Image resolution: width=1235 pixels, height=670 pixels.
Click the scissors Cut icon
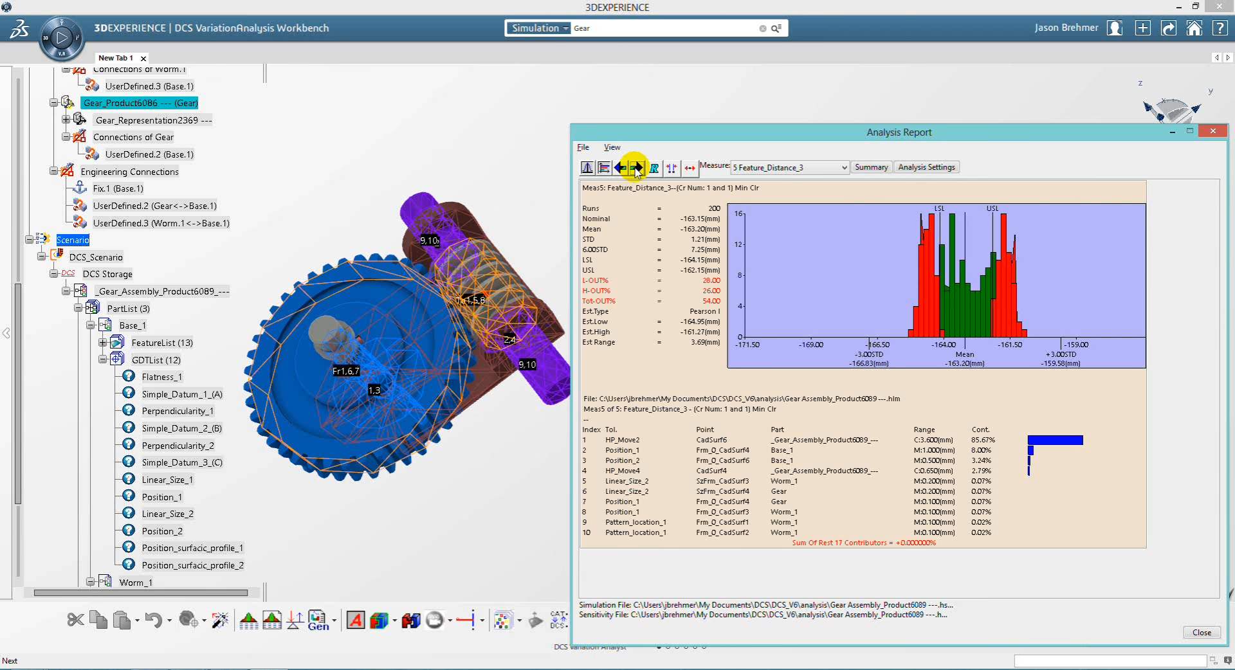[x=75, y=620]
